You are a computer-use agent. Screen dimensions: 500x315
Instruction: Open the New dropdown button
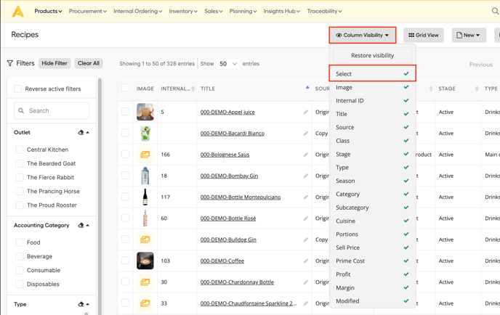(x=469, y=35)
